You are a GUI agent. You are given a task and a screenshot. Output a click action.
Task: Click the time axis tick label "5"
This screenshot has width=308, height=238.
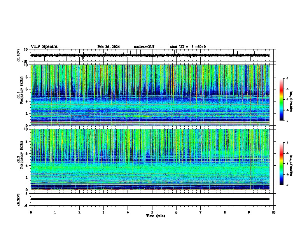[152, 212]
